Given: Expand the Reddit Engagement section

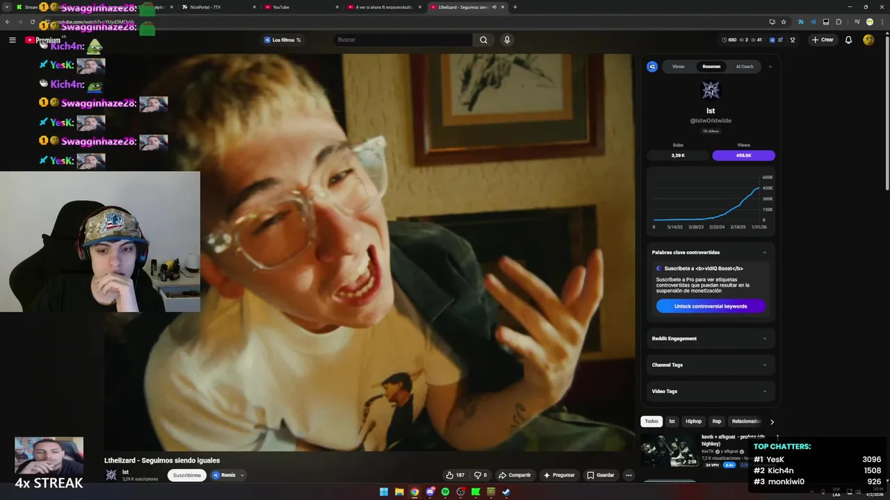Looking at the screenshot, I should click(x=709, y=338).
